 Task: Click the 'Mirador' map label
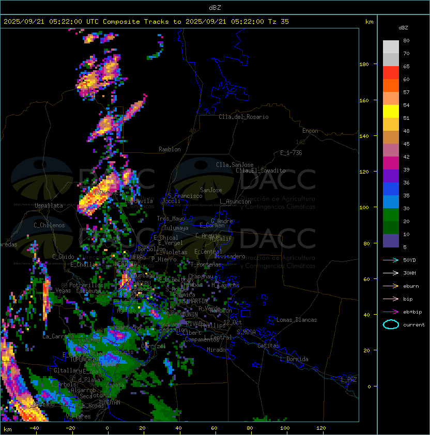[218, 350]
